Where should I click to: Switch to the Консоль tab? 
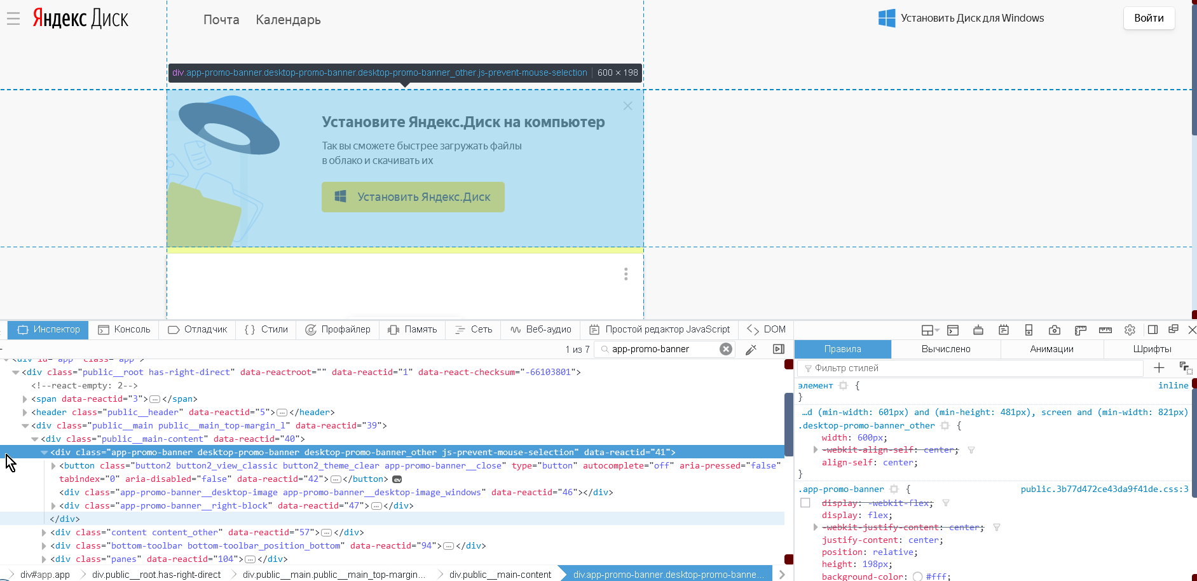pos(125,329)
